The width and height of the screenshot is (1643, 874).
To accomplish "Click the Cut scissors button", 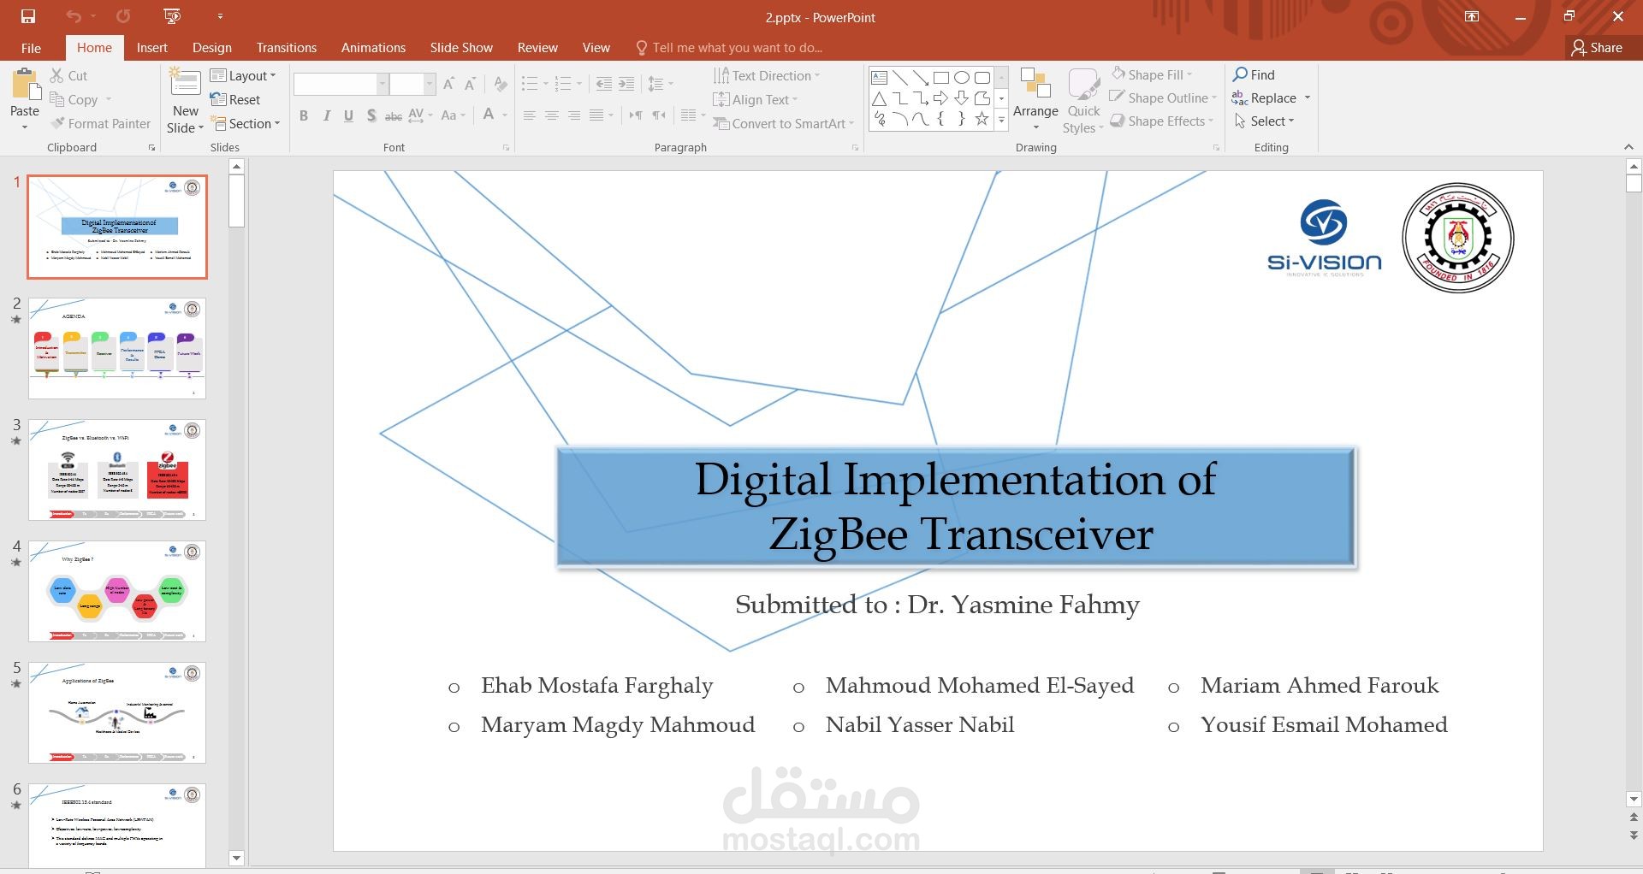I will click(x=68, y=75).
